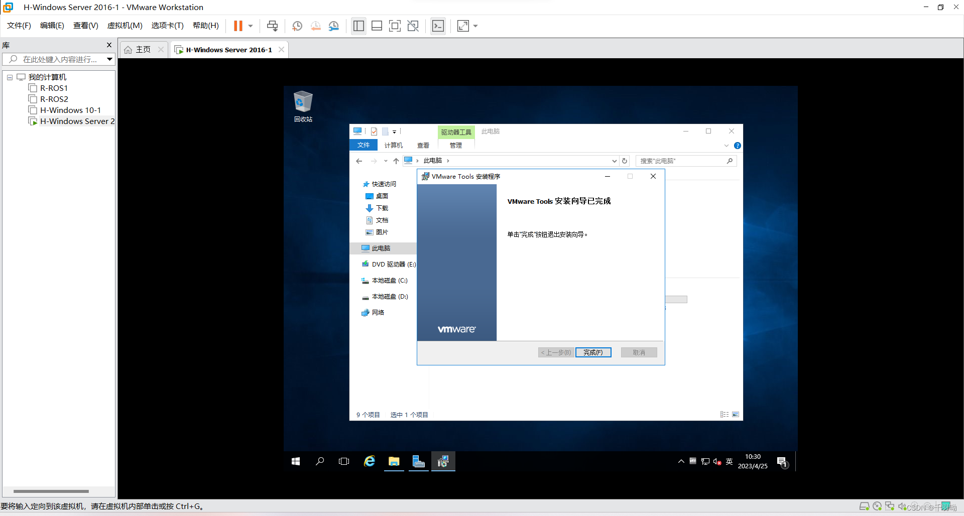Select 网络 in navigation pane
Image resolution: width=964 pixels, height=516 pixels.
click(373, 313)
